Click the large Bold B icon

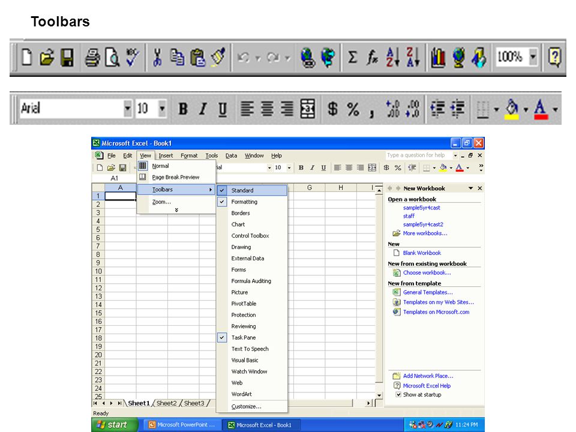(x=183, y=109)
